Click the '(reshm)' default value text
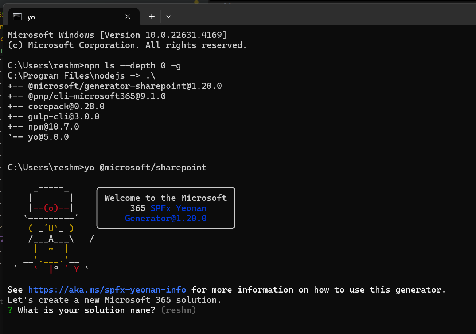 tap(179, 310)
